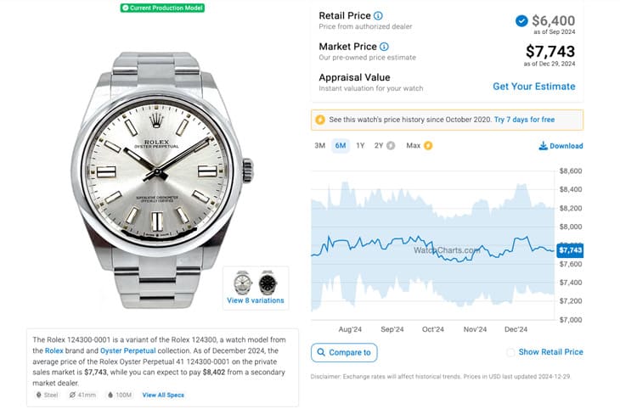Click the silver dial variation thumbnail
Viewport: 620px width, 409px height.
click(243, 283)
